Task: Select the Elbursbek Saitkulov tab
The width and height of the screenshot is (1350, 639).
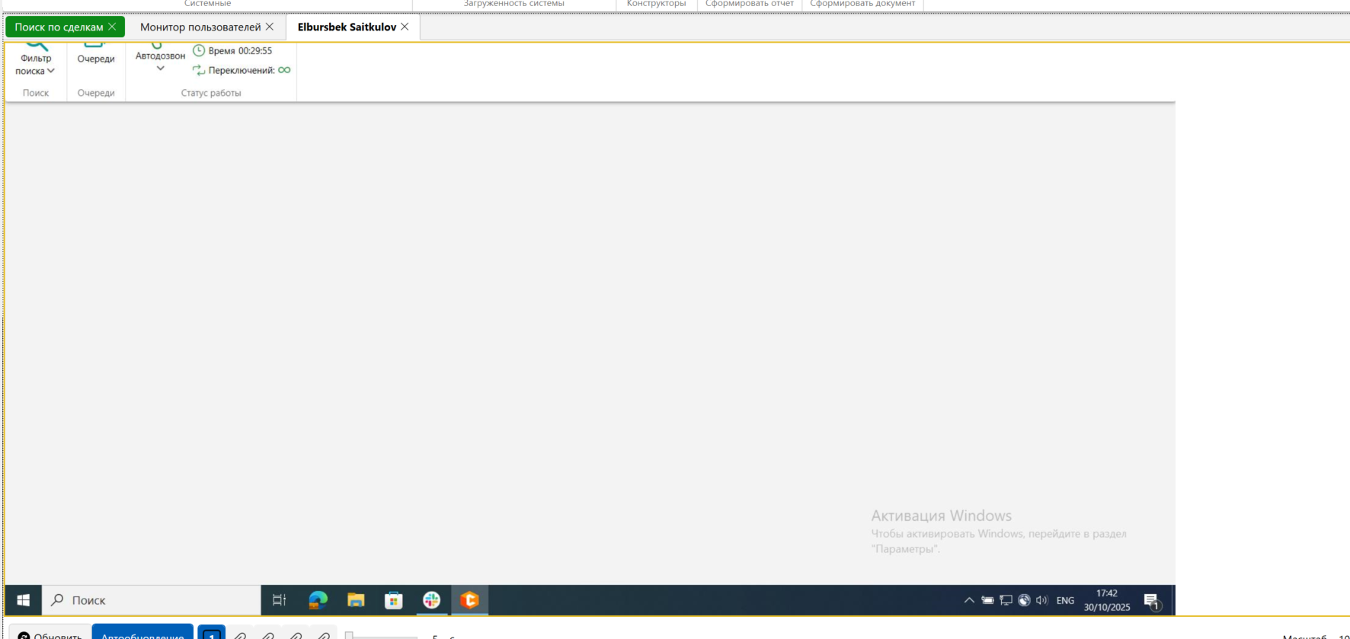Action: pyautogui.click(x=347, y=27)
